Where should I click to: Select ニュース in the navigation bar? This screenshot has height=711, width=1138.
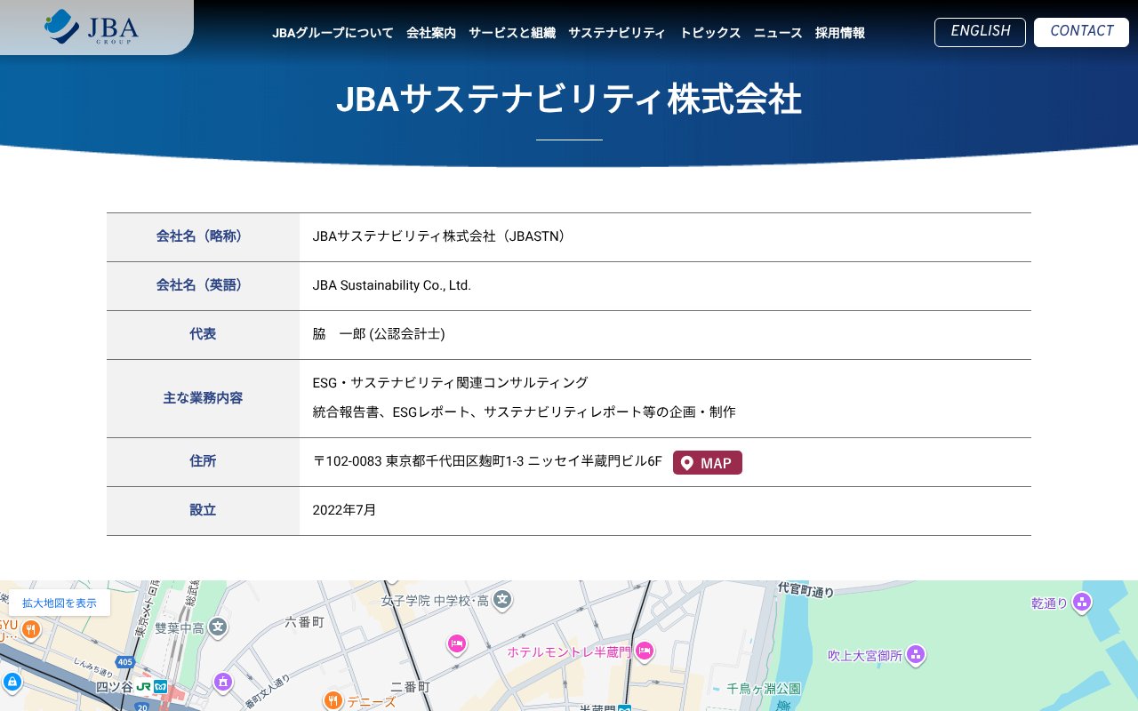[777, 33]
